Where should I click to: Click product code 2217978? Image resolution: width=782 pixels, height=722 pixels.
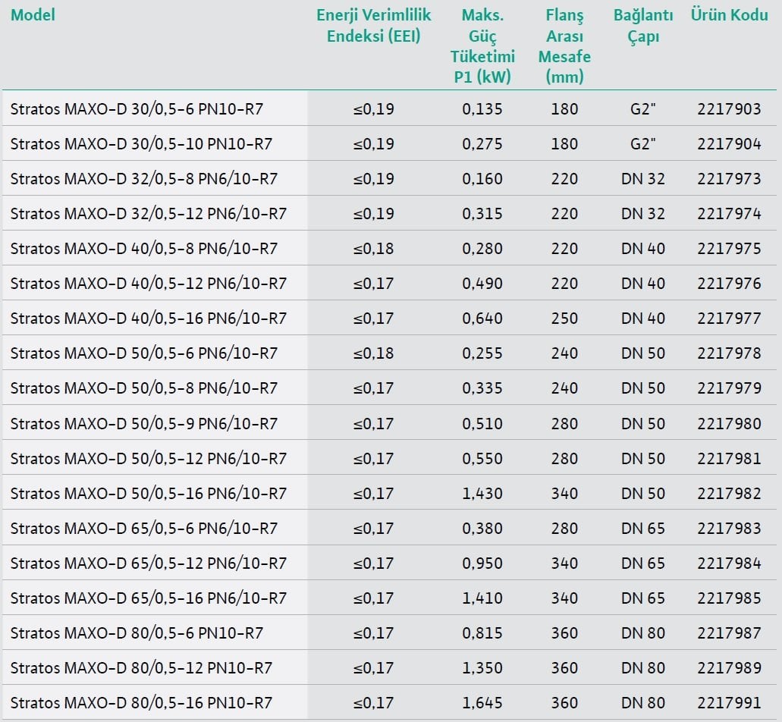(x=729, y=353)
